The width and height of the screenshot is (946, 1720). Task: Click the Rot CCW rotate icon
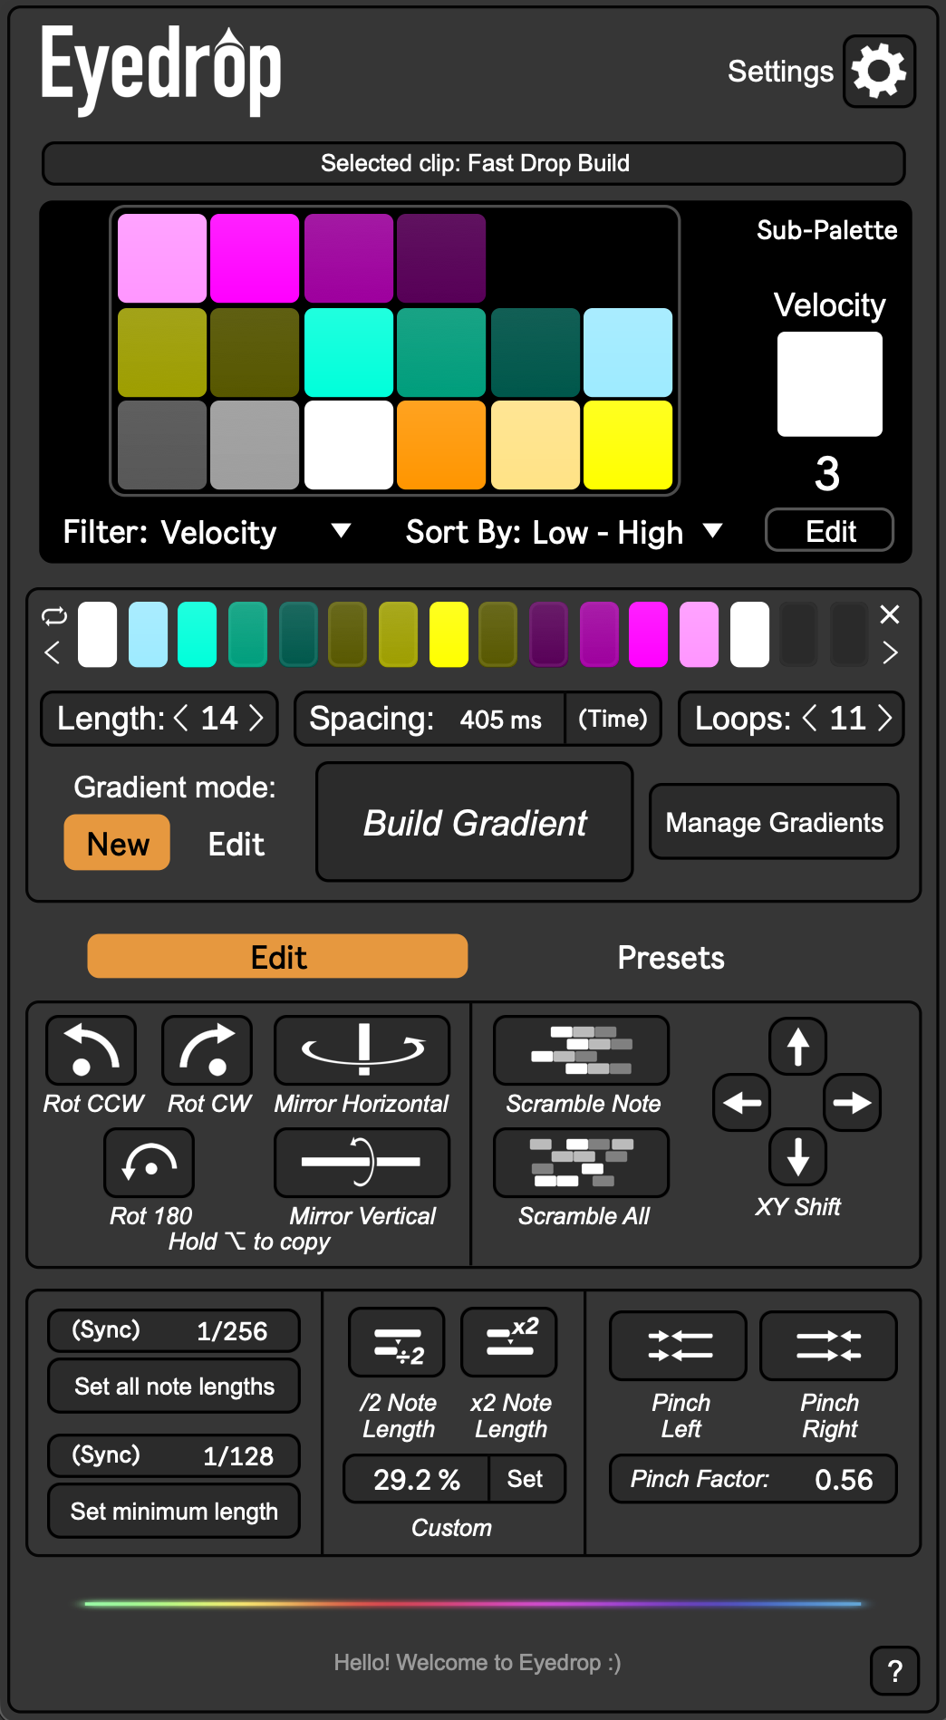[92, 1050]
